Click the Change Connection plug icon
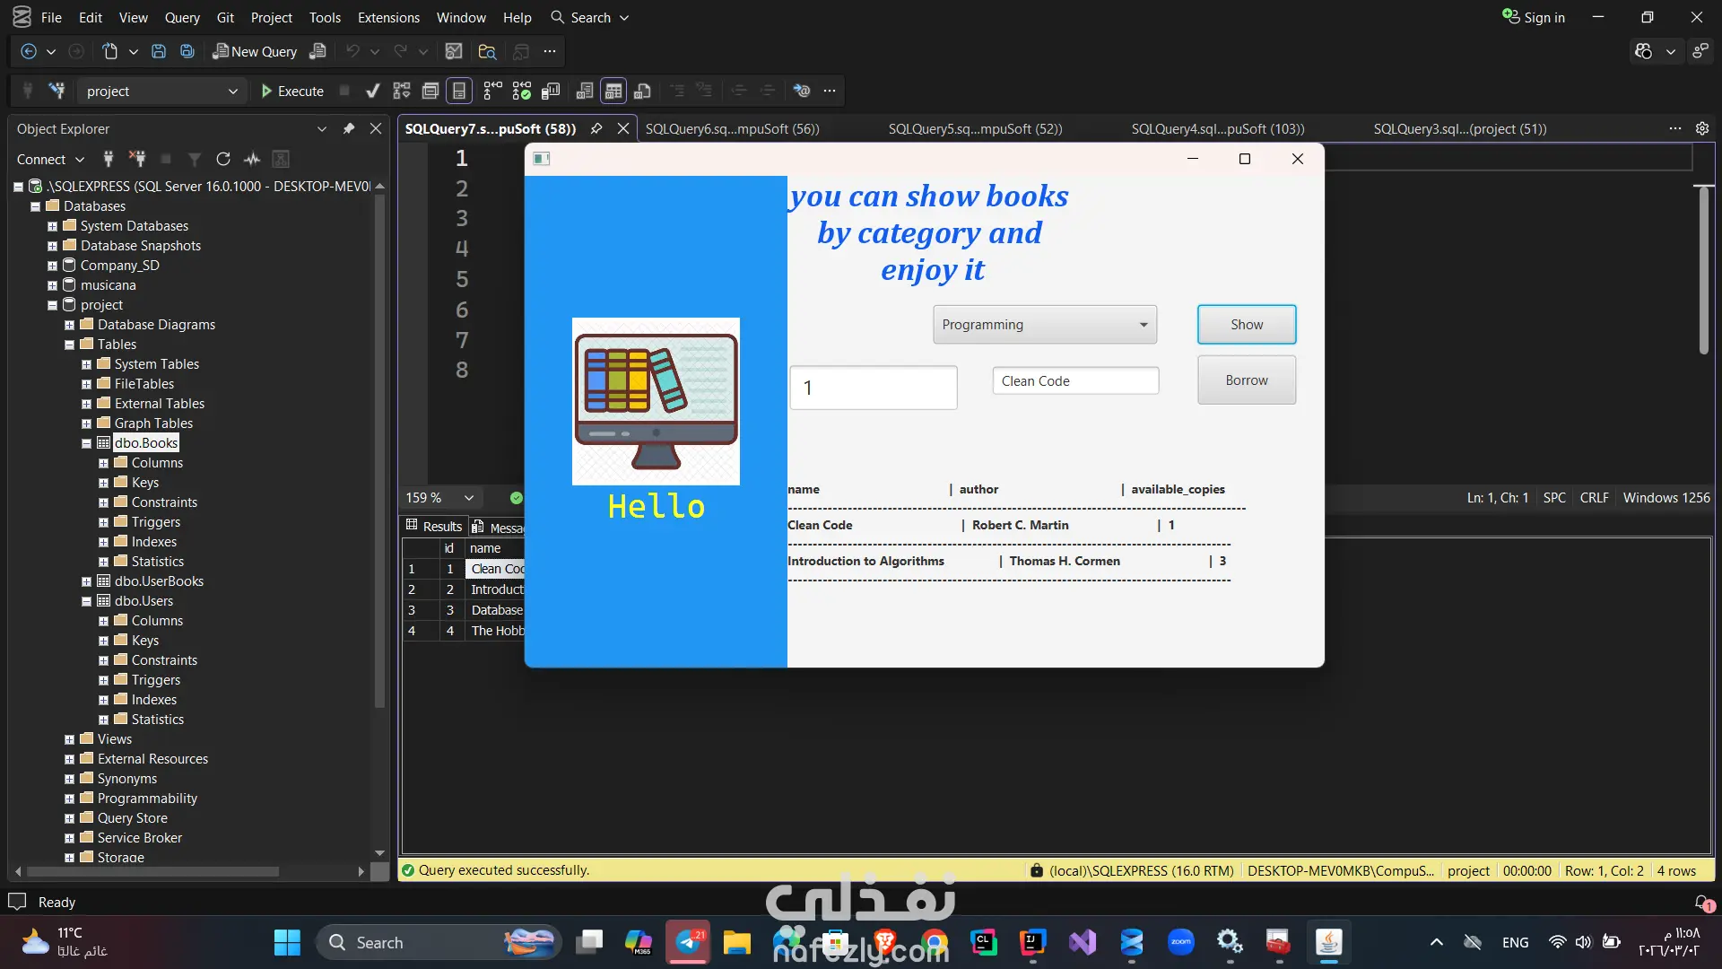1722x969 pixels. click(x=57, y=91)
